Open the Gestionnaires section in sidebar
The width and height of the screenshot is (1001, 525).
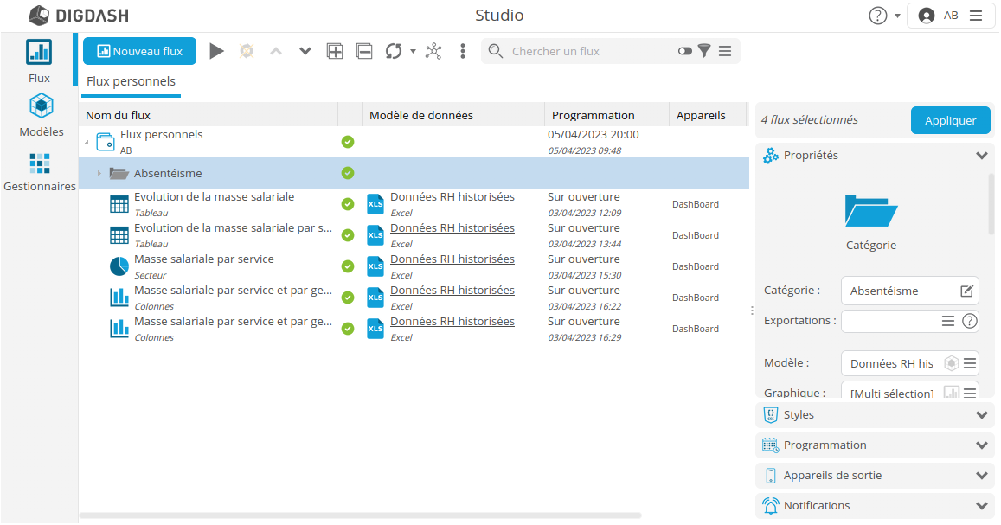40,171
